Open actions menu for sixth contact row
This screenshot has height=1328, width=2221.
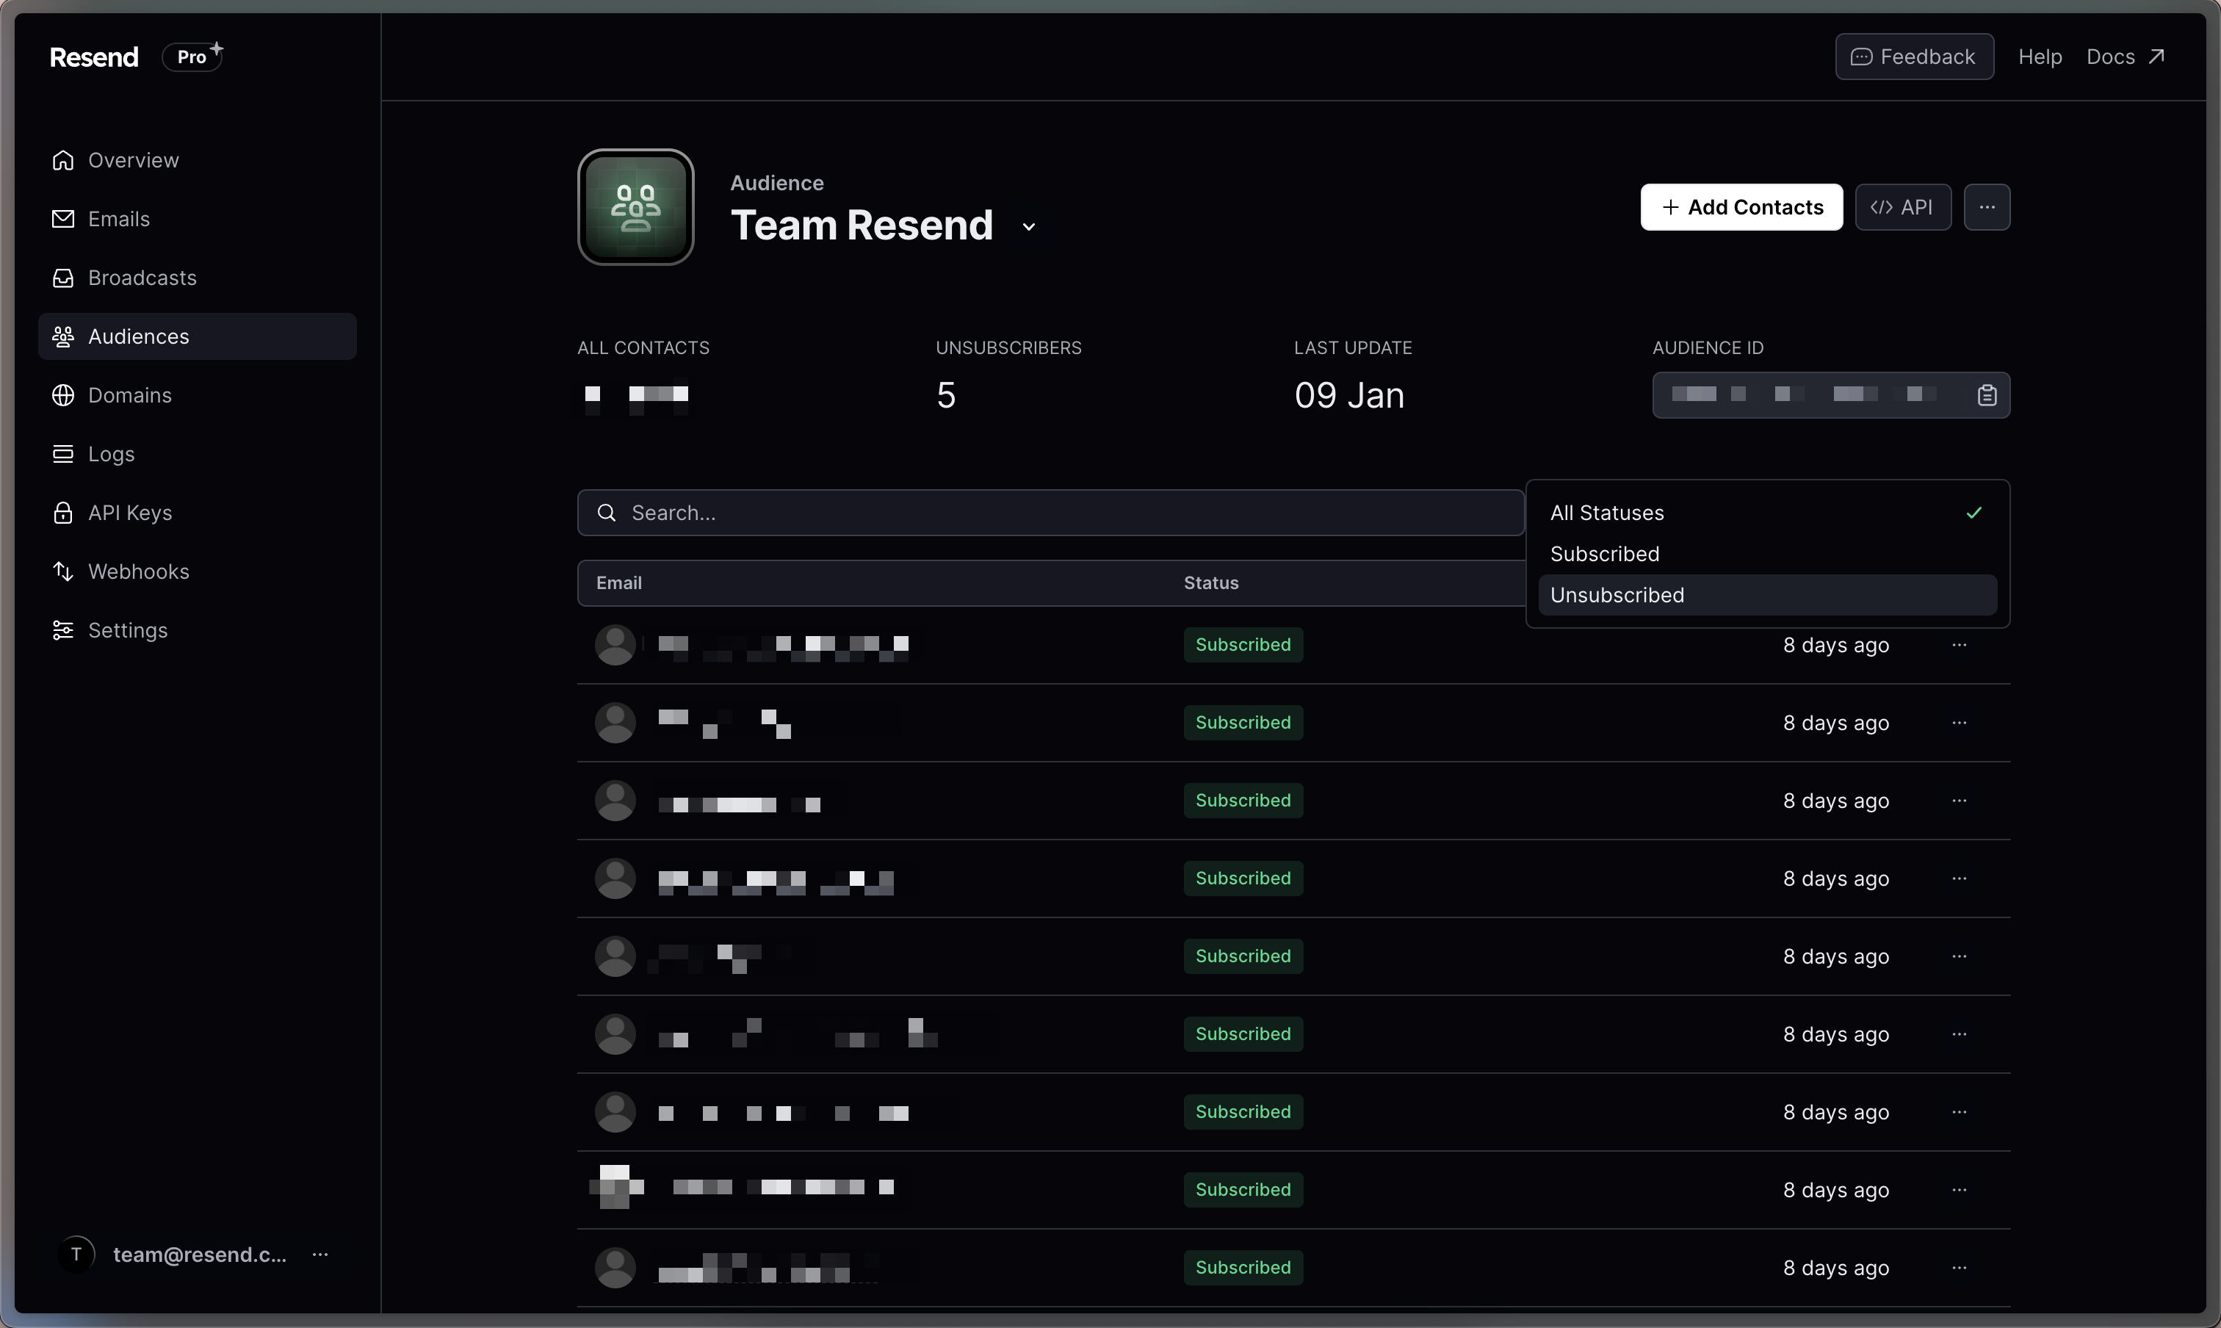pos(1959,1033)
